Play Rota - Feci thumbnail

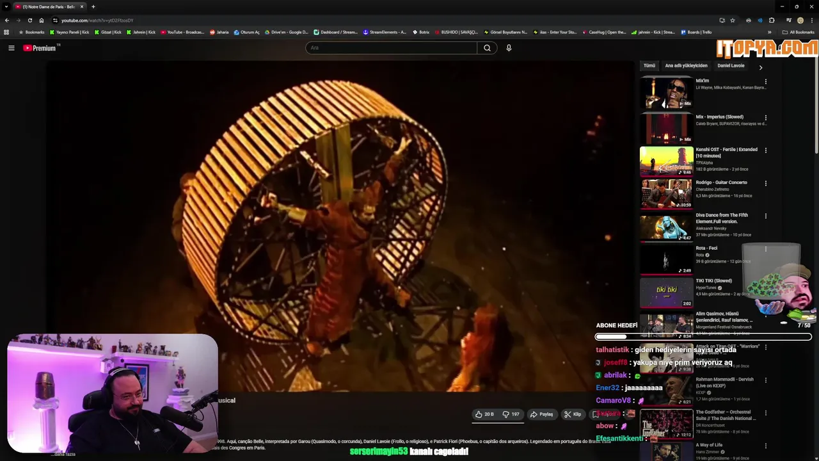666,259
